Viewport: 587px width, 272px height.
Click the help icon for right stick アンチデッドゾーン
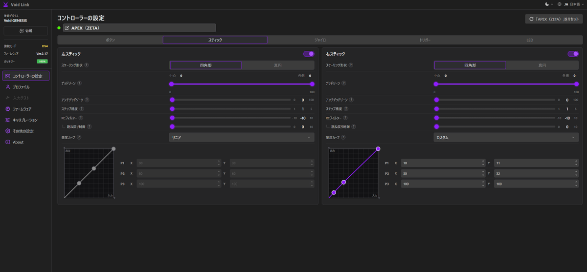(x=351, y=100)
